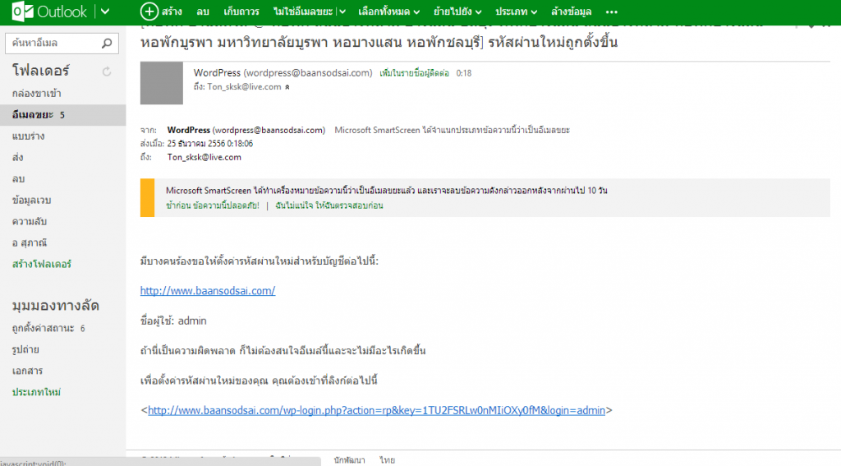841x466 pixels.
Task: Open the wp-login.php password reset link
Action: pyautogui.click(x=376, y=410)
